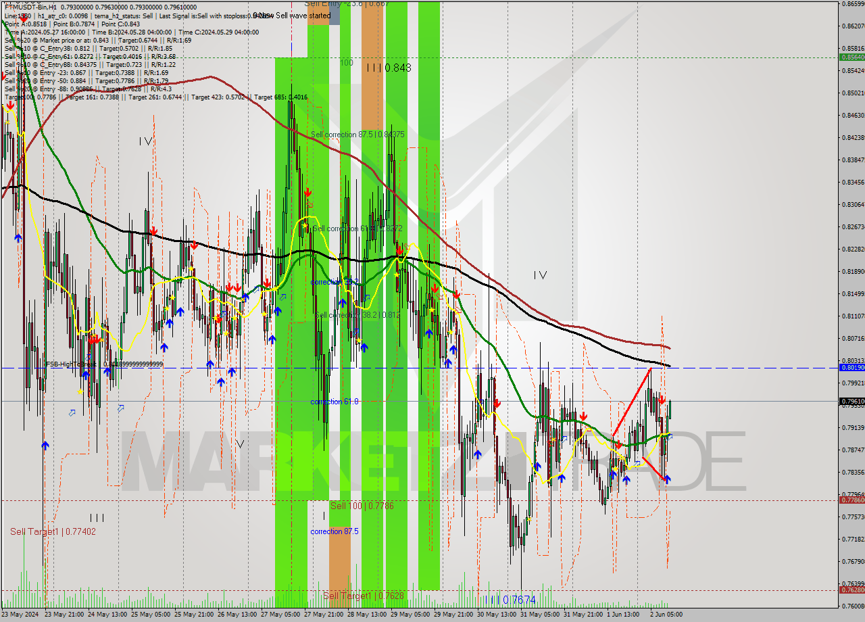Image resolution: width=865 pixels, height=622 pixels.
Task: Click the C_Entry88: 0.84375 sell line
Action: pyautogui.click(x=90, y=65)
